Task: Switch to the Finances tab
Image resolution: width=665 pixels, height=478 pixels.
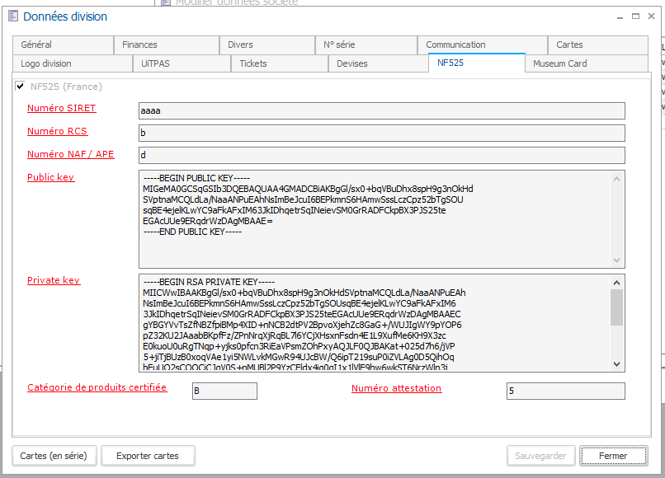Action: [139, 45]
